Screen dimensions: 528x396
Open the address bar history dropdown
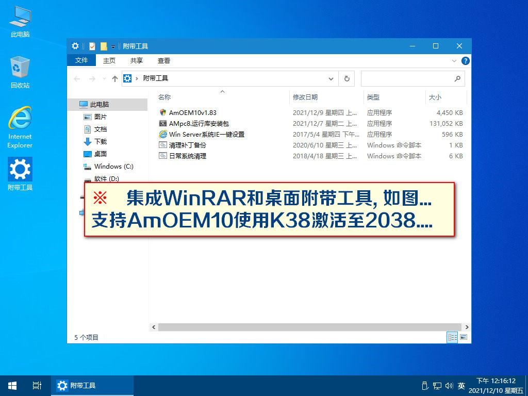pyautogui.click(x=331, y=79)
